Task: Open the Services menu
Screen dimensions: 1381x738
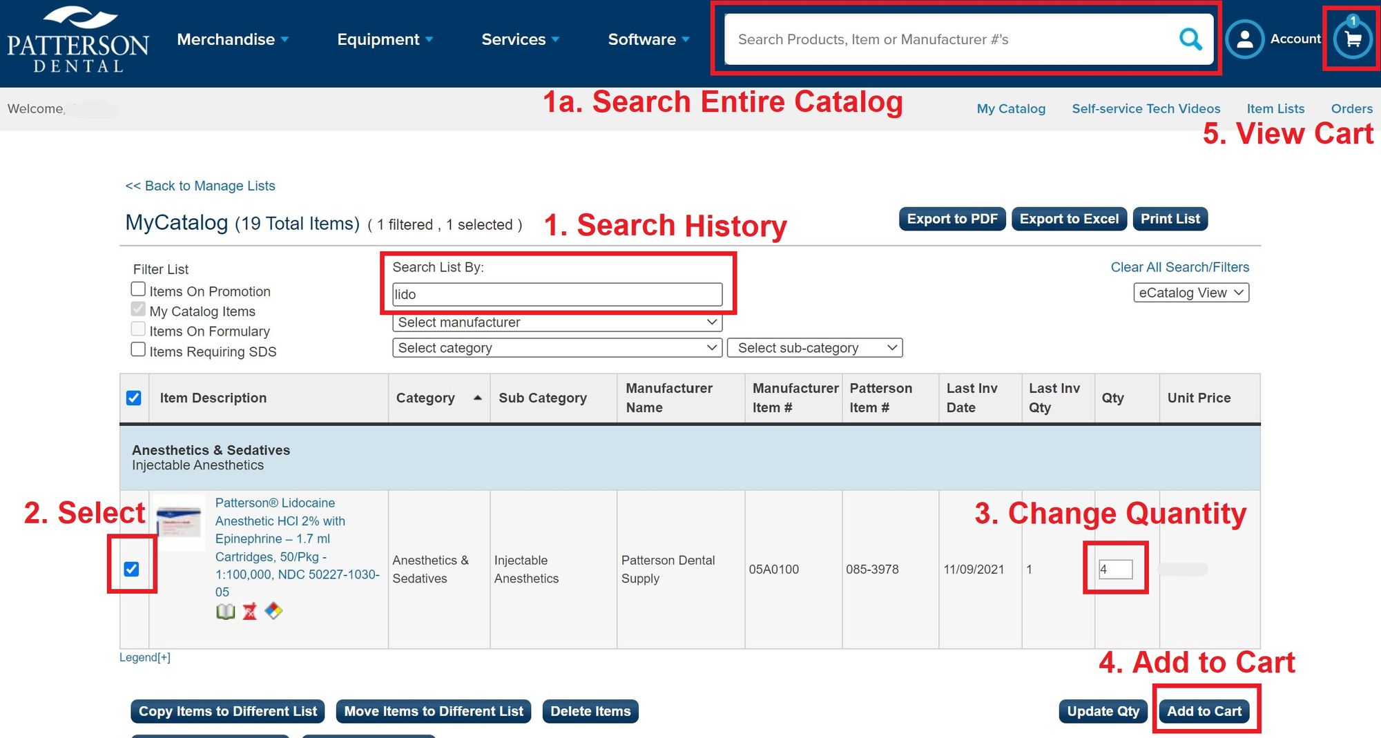Action: click(x=520, y=39)
